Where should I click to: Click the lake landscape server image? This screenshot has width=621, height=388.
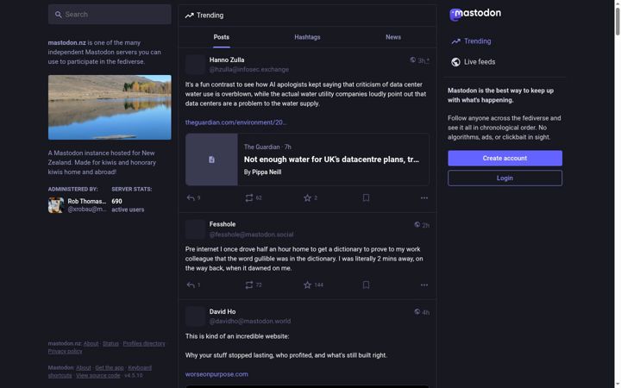(110, 107)
